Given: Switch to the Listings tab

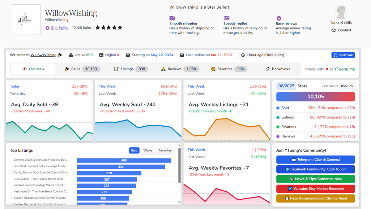Looking at the screenshot, I should click(x=131, y=69).
